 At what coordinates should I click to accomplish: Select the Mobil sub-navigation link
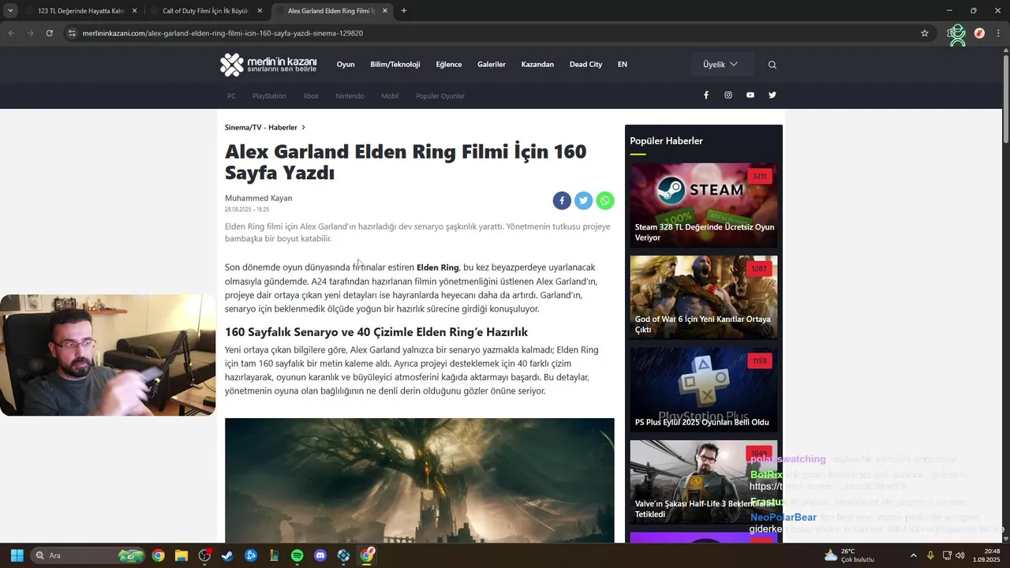click(x=390, y=96)
